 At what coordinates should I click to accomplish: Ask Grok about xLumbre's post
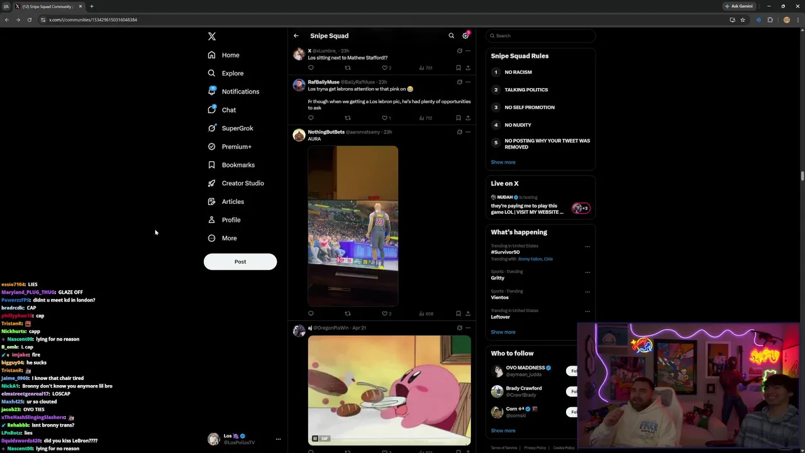[x=459, y=51]
